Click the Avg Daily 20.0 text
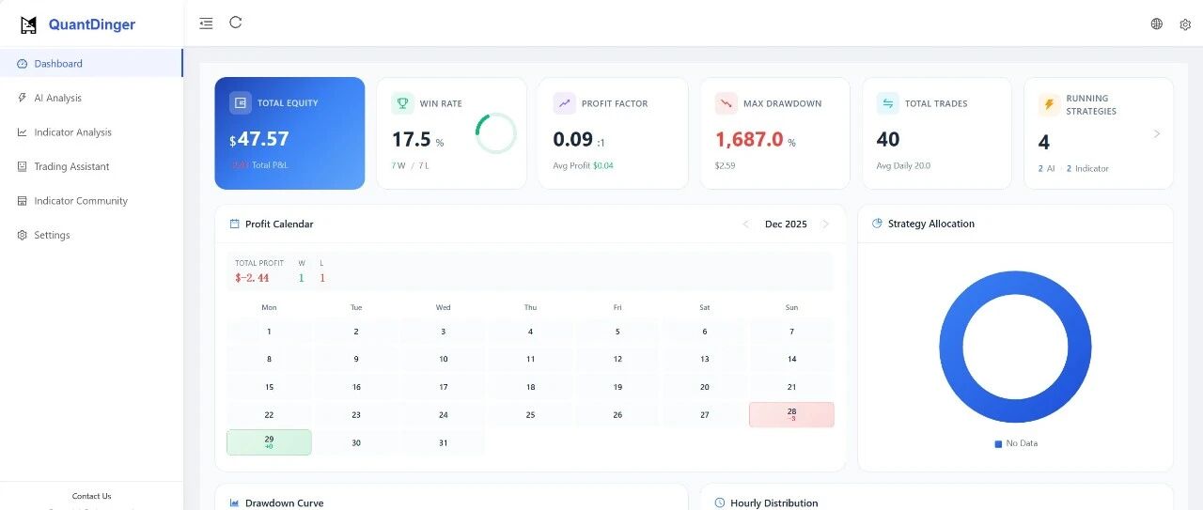 pos(903,166)
